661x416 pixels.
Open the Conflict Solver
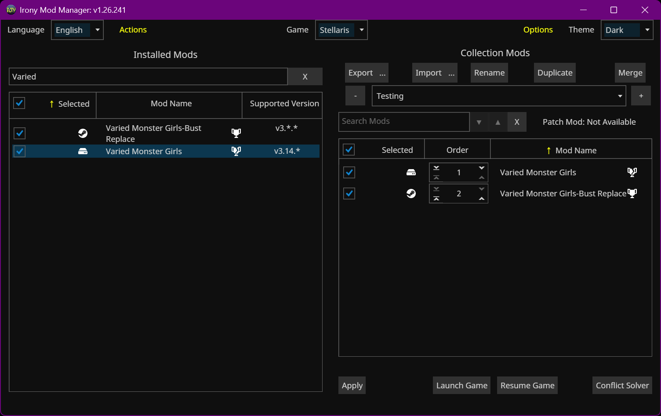click(622, 385)
